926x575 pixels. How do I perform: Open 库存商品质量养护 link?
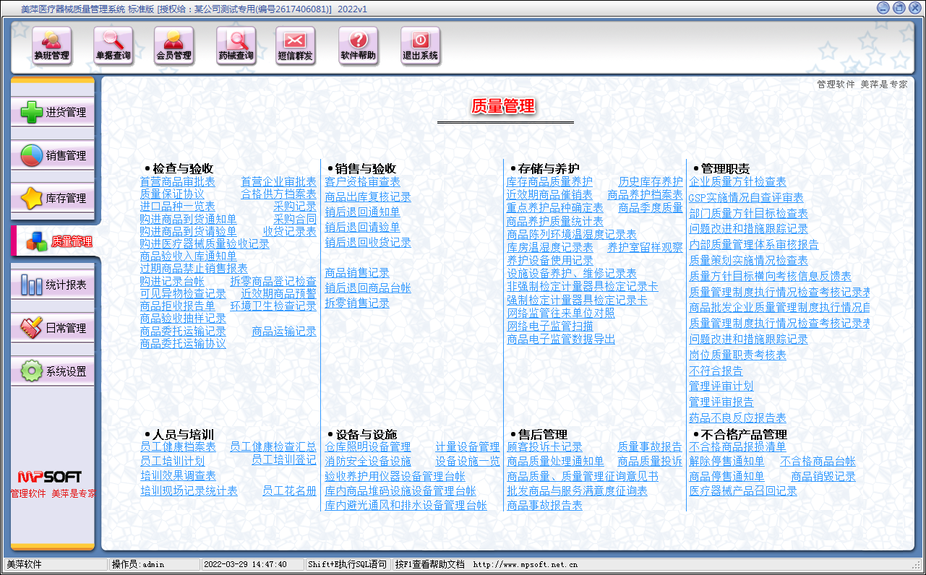[x=549, y=182]
